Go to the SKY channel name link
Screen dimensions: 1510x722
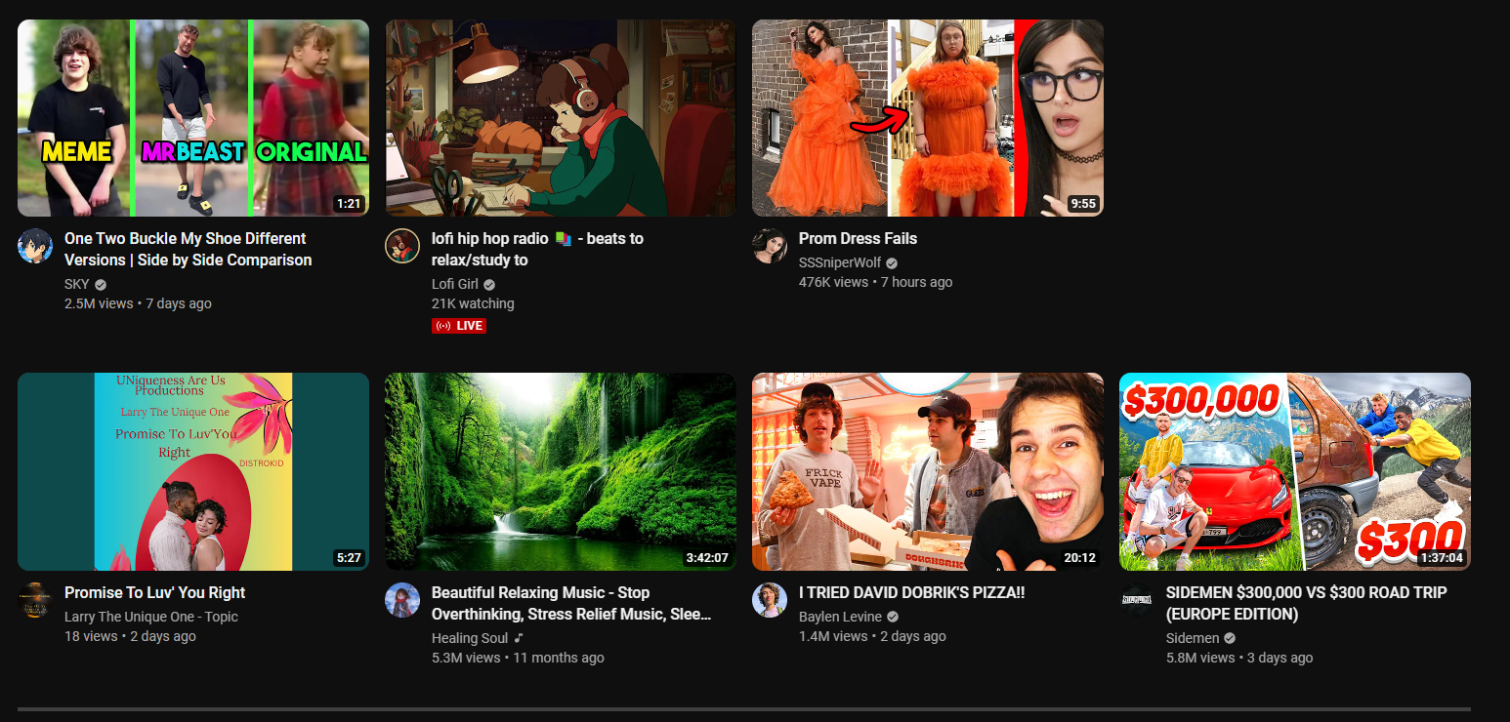tap(77, 285)
